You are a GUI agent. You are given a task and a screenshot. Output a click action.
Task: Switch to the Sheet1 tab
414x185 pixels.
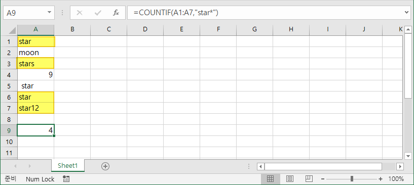point(68,165)
